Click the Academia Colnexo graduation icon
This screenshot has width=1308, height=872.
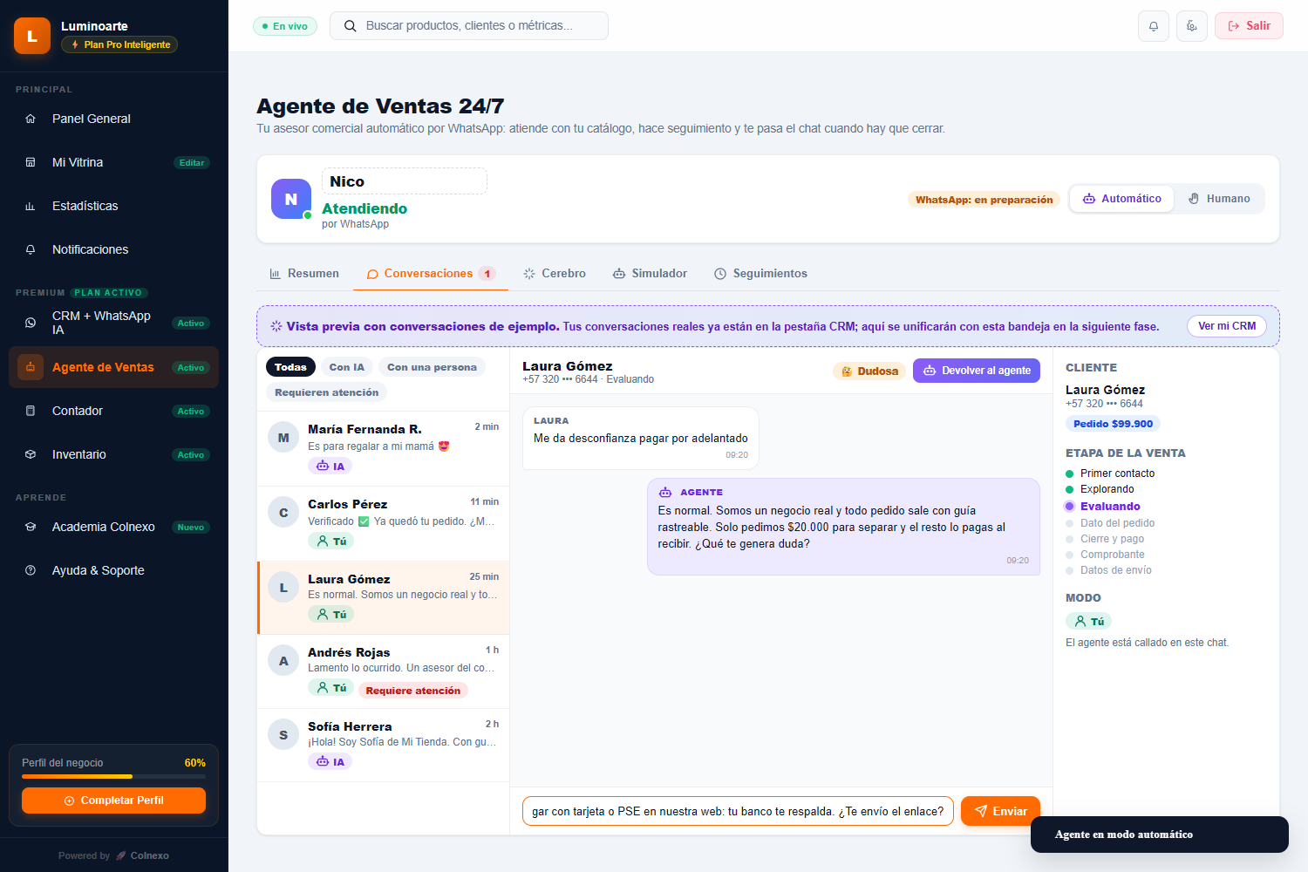pos(31,527)
